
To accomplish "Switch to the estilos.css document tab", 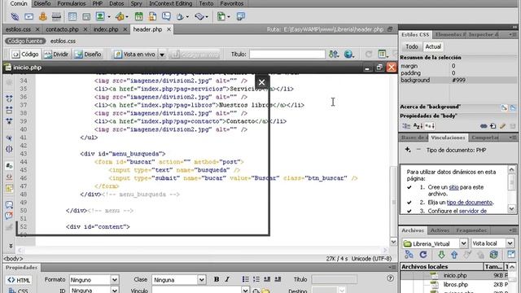I will pyautogui.click(x=18, y=29).
